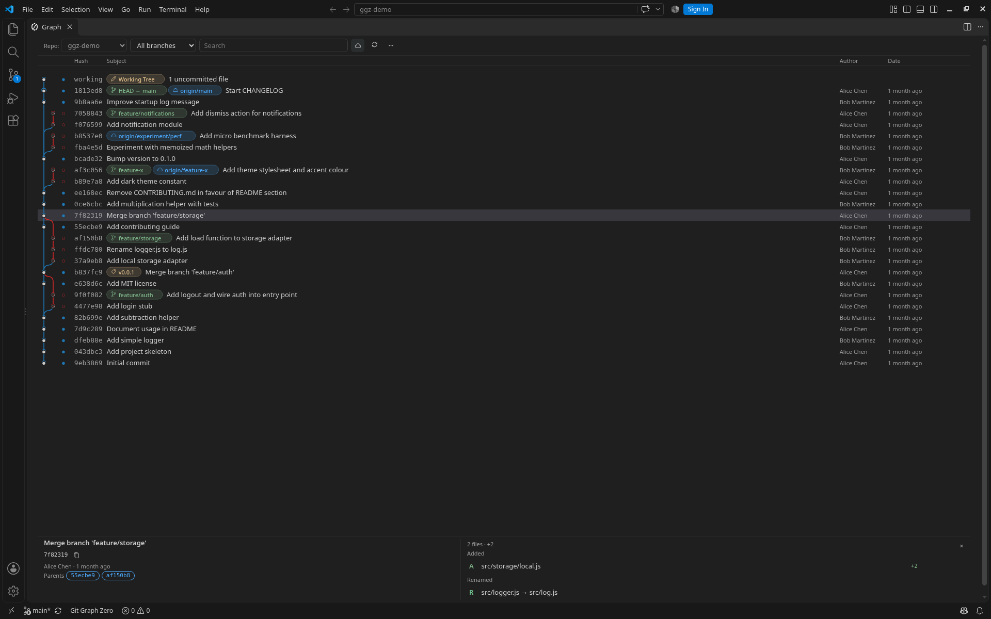Expand the chat dropdown arrow in title bar
This screenshot has height=619, width=991.
[x=658, y=9]
